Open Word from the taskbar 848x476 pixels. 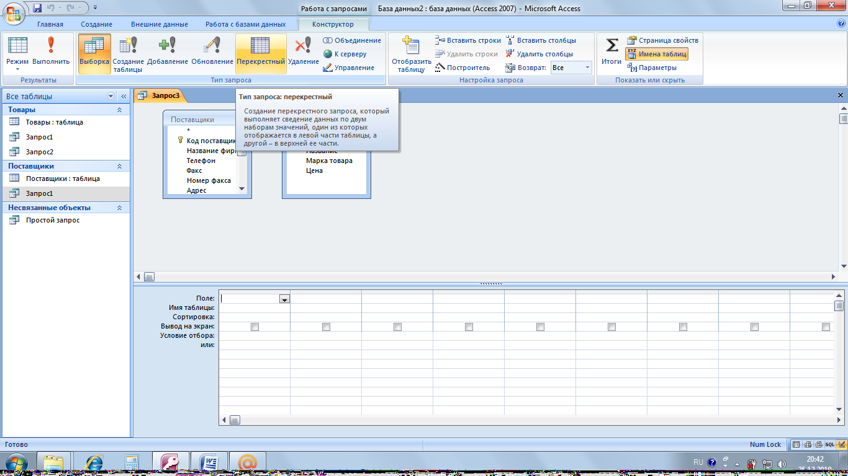pos(209,463)
